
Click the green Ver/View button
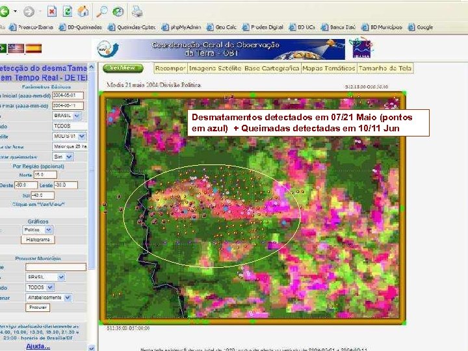click(123, 68)
